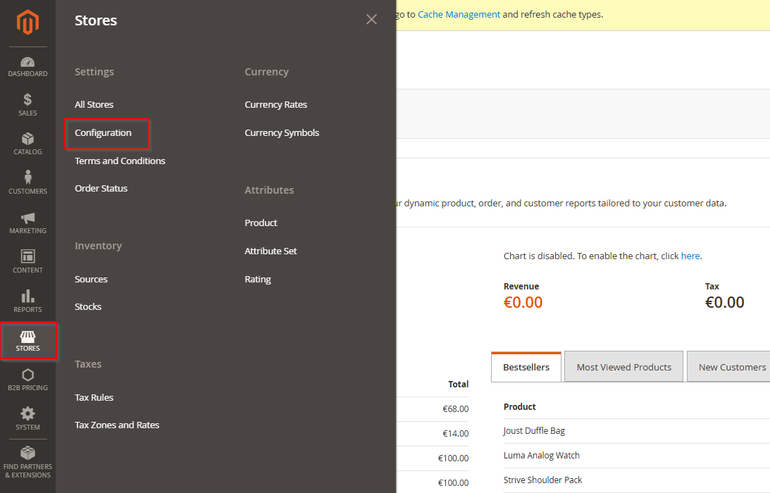Select the Luma Analog Watch row

pos(636,455)
